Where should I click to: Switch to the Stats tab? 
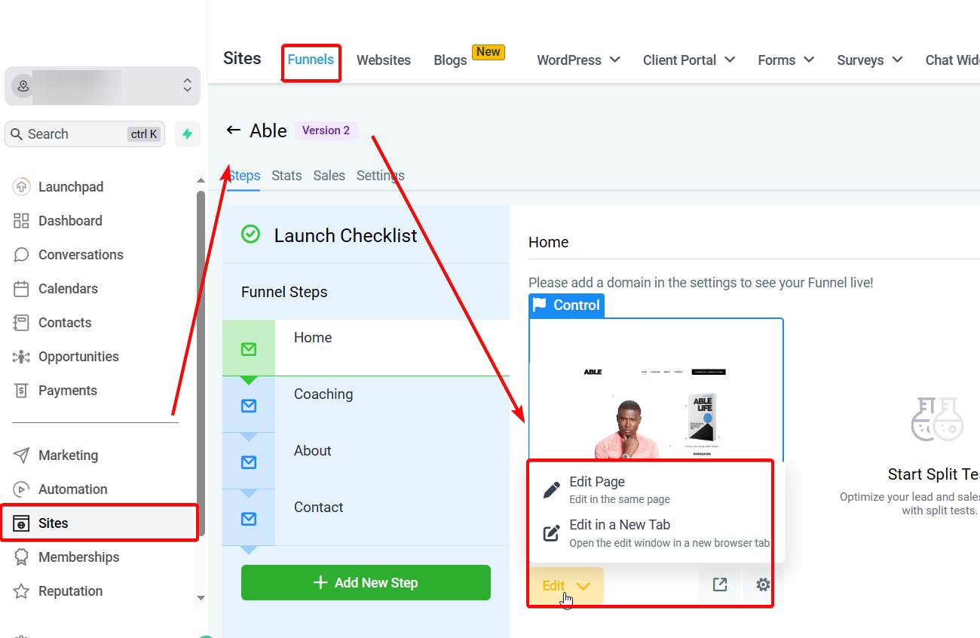click(x=286, y=176)
